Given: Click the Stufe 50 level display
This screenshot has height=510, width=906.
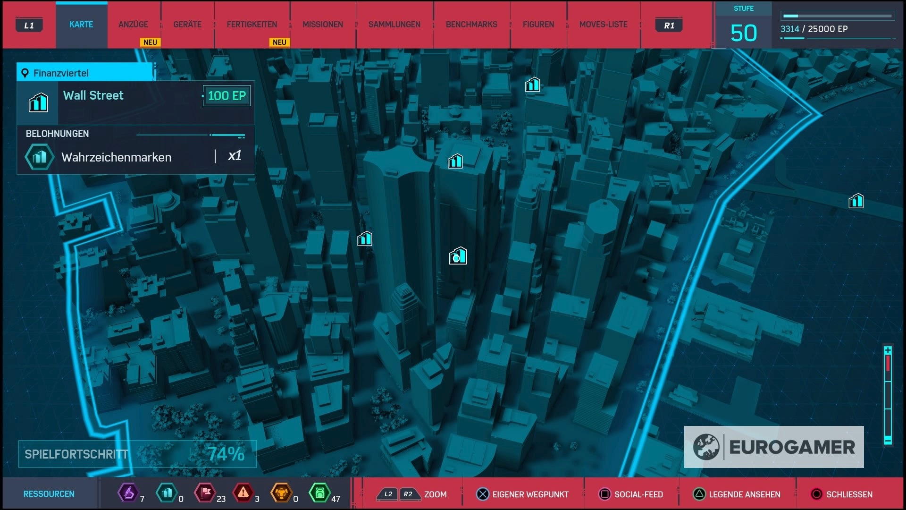Looking at the screenshot, I should click(744, 25).
